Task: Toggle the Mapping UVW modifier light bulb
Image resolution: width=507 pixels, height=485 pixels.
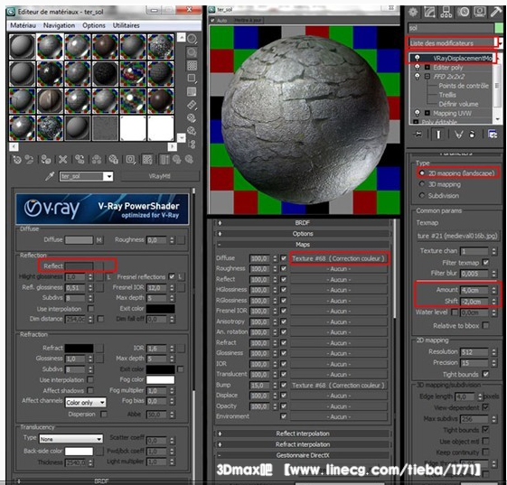Action: (418, 113)
